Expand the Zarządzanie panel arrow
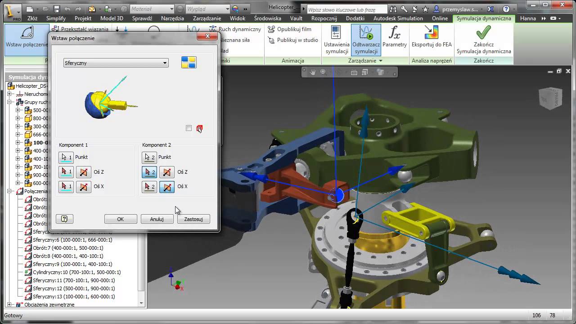576x324 pixels. pos(381,61)
